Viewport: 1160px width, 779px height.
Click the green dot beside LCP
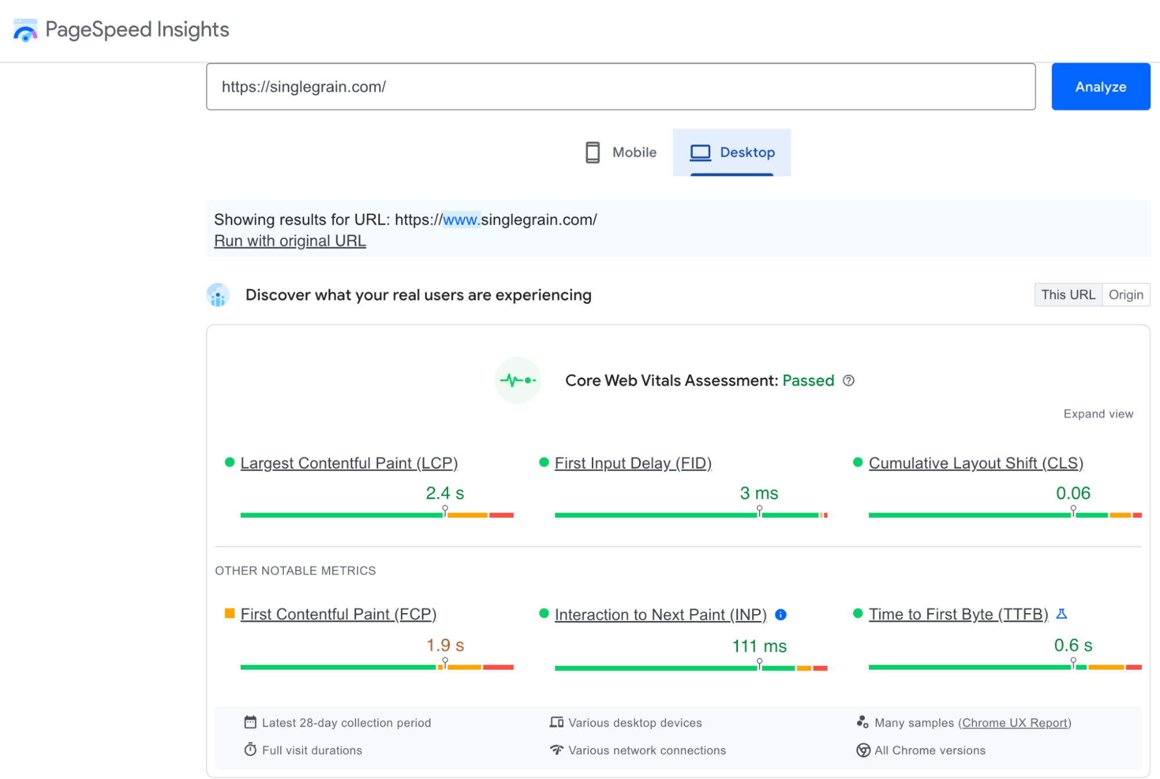[x=229, y=462]
